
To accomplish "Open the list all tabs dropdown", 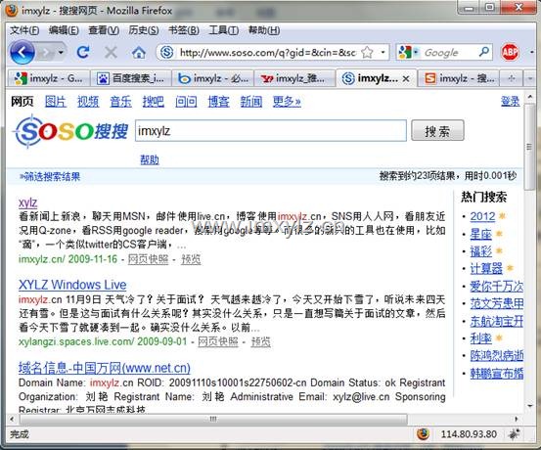I will (530, 78).
